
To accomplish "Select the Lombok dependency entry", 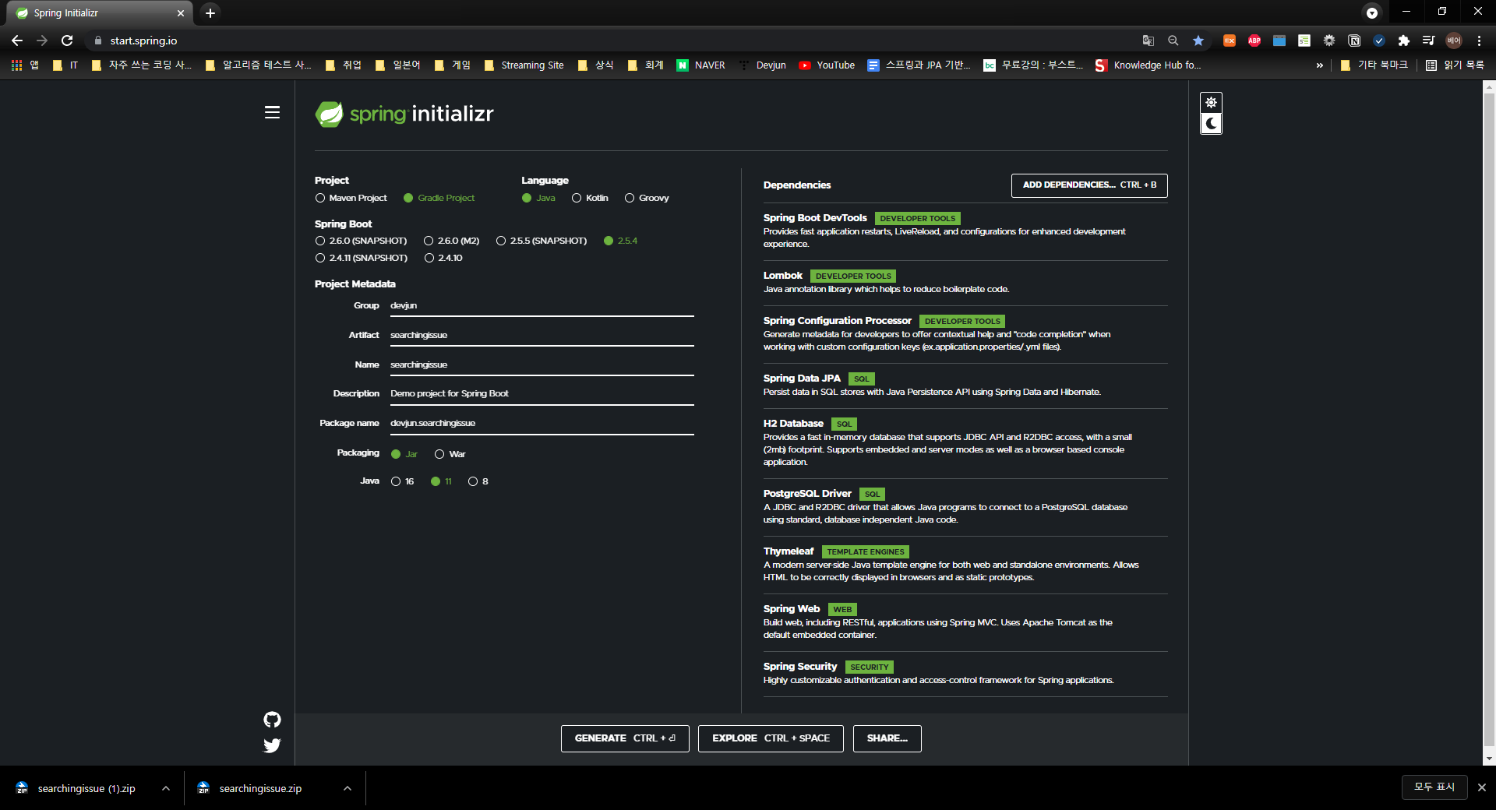I will coord(965,282).
